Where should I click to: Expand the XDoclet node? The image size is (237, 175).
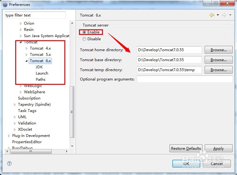(x=15, y=129)
